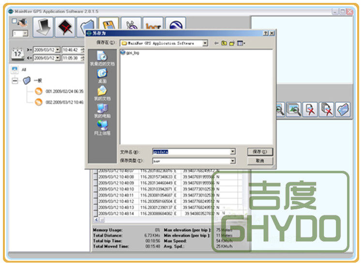Click the delete single photo icon with red X
363x266 pixels.
(x=310, y=109)
